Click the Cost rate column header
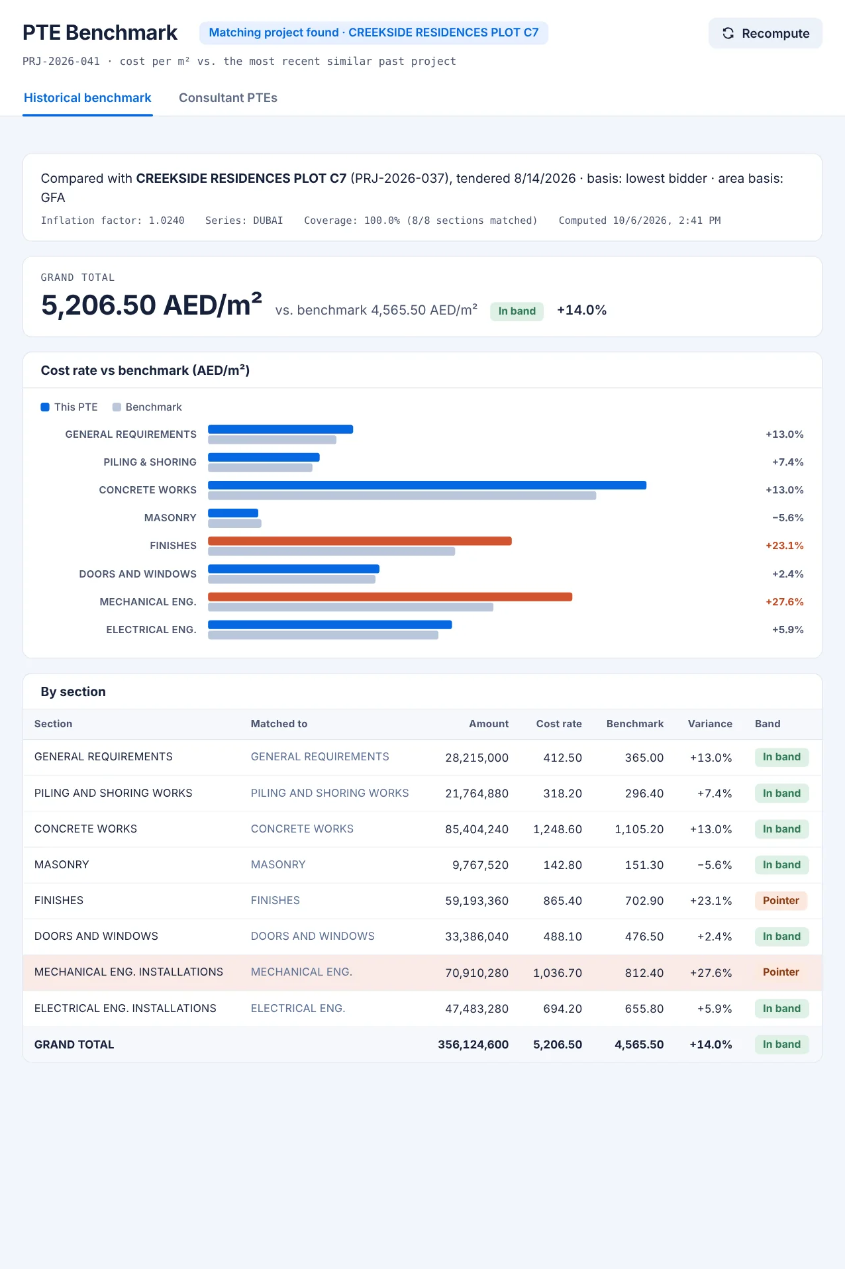Screen dimensions: 845x1269 click(x=559, y=724)
